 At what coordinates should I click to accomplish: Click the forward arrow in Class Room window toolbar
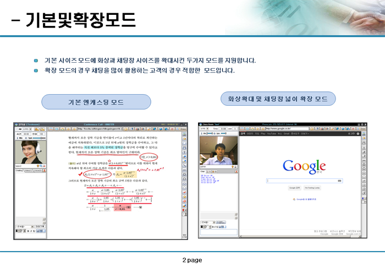click(x=263, y=129)
